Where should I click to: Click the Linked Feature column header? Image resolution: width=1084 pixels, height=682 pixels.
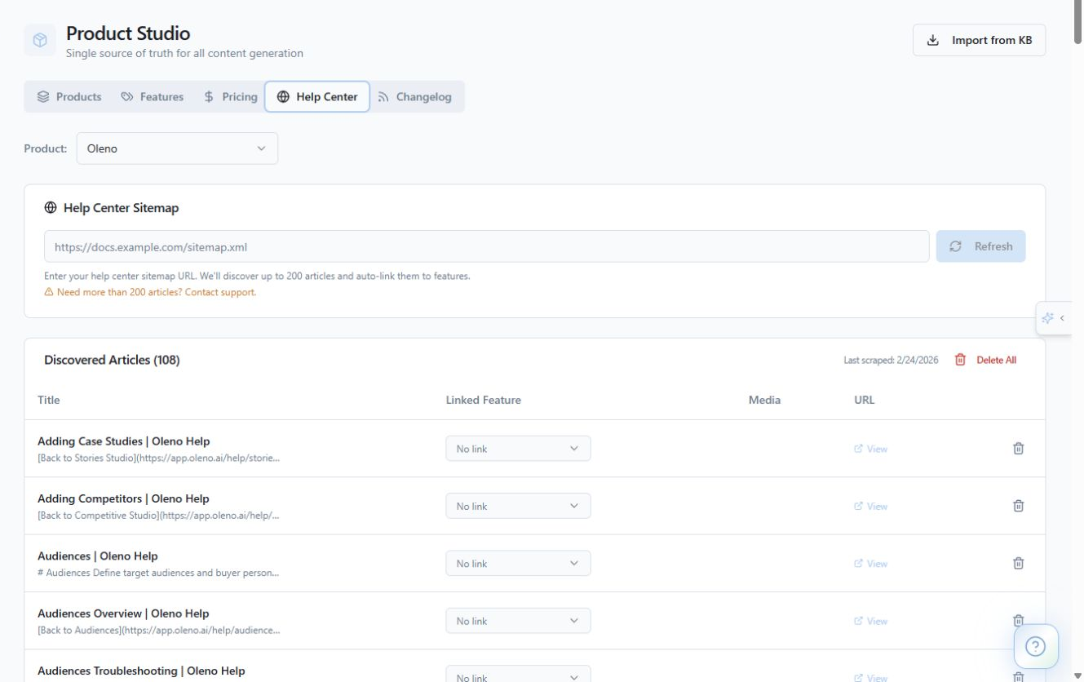pyautogui.click(x=484, y=400)
